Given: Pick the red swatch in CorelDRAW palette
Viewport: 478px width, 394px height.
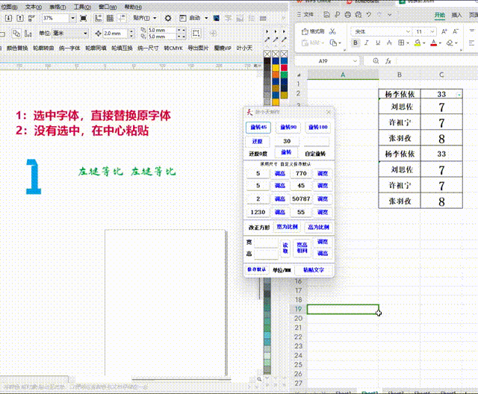Looking at the screenshot, I should 284,68.
